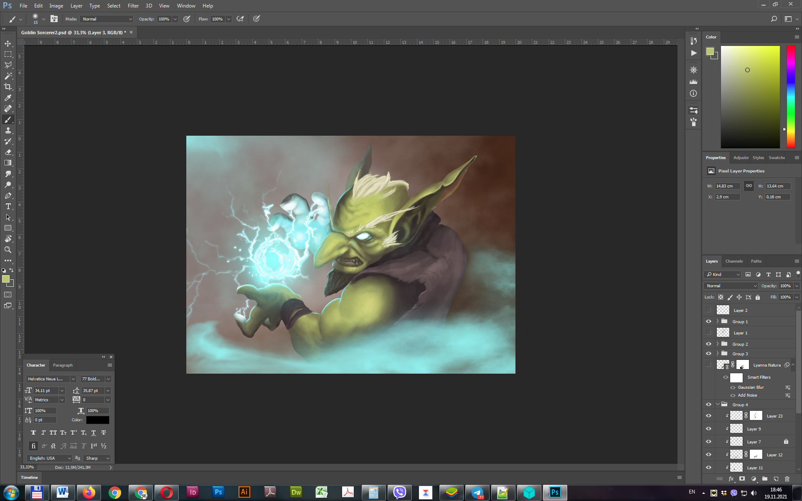This screenshot has width=802, height=501.
Task: Enable airbrush-style build-up effects
Action: 240,19
